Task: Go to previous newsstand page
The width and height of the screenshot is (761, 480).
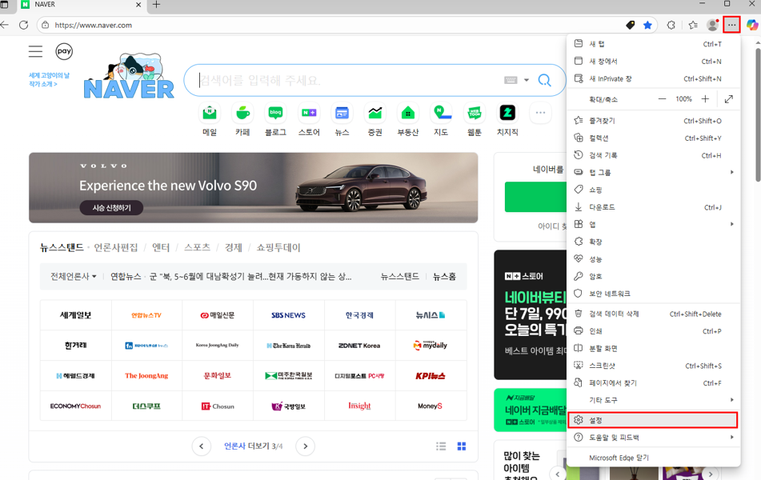Action: (x=202, y=446)
